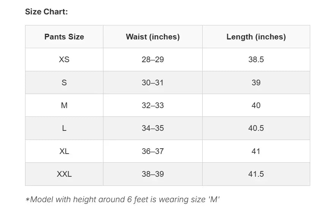Click the Waist (inches) column header
This screenshot has height=212, width=330.
click(x=152, y=37)
